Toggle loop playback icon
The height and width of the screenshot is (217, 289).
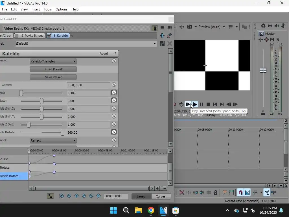pyautogui.click(x=181, y=105)
